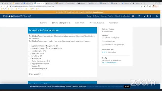Open the Certification menu in header

96,16
